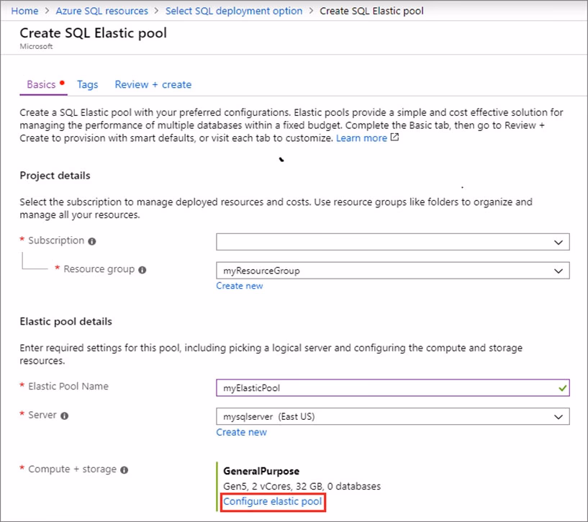Screen dimensions: 588x522
Task: Click the Elastic Pool Name label
Action: click(x=68, y=386)
